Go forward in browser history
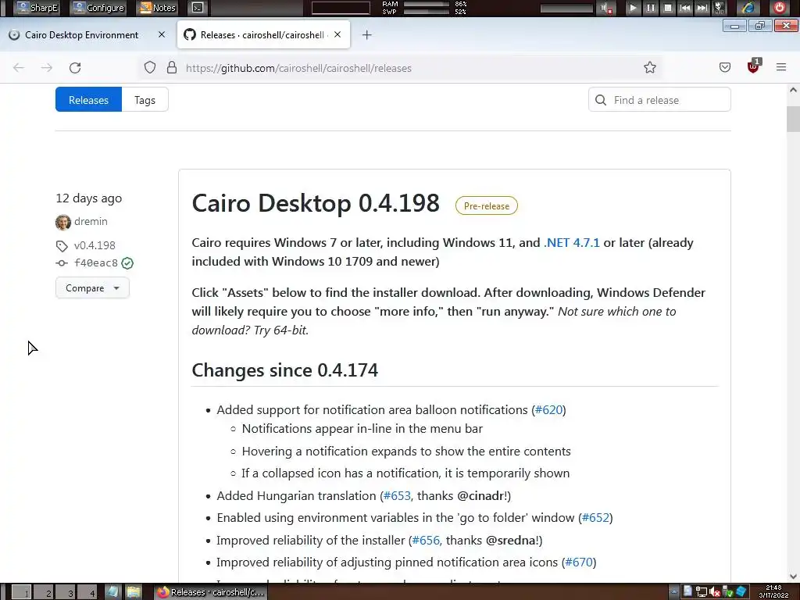The image size is (800, 600). (46, 68)
